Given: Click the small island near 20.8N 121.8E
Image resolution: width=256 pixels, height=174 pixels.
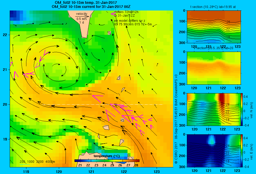Looking at the screenshot, I should pyautogui.click(x=119, y=78).
